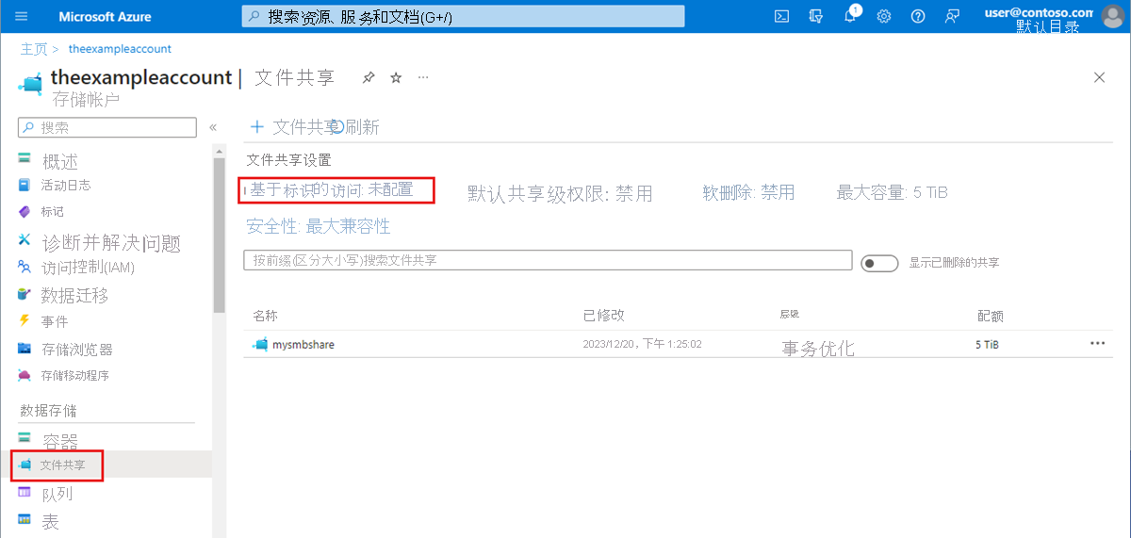
Task: Open the feedback icon
Action: [953, 16]
